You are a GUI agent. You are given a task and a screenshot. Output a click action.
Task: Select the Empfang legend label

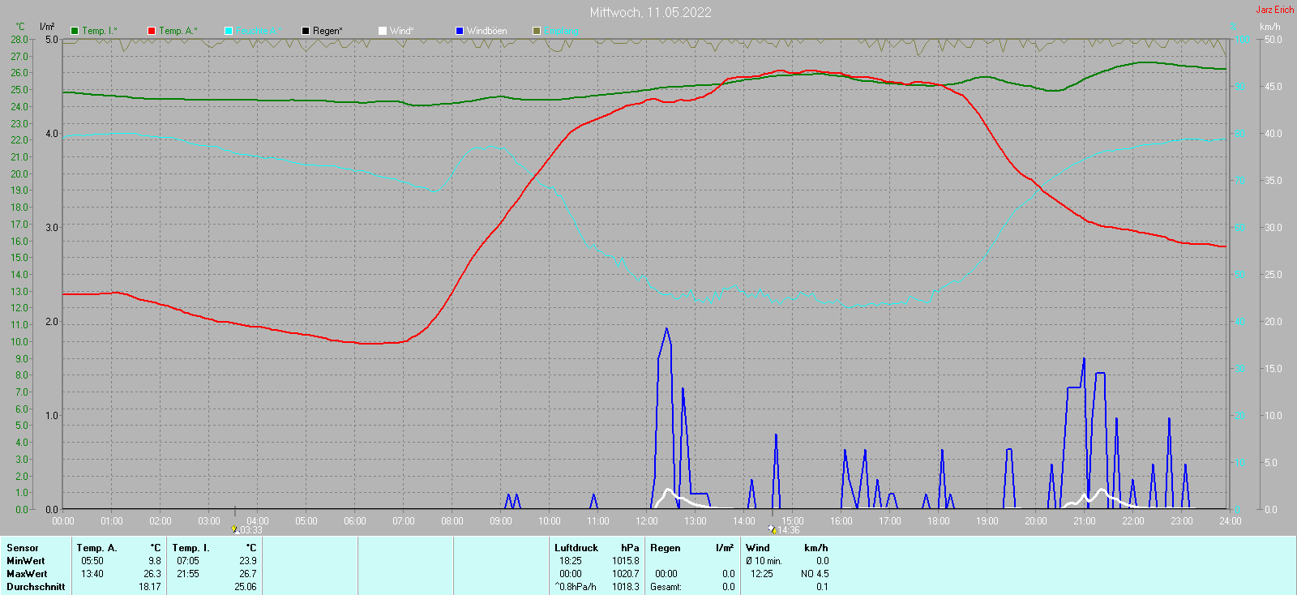pos(561,31)
